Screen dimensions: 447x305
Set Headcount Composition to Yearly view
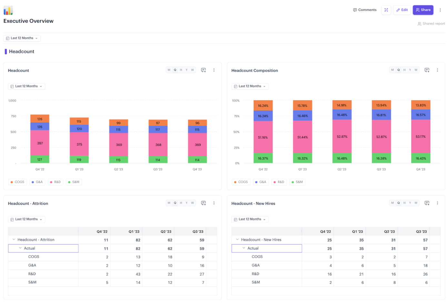point(410,70)
